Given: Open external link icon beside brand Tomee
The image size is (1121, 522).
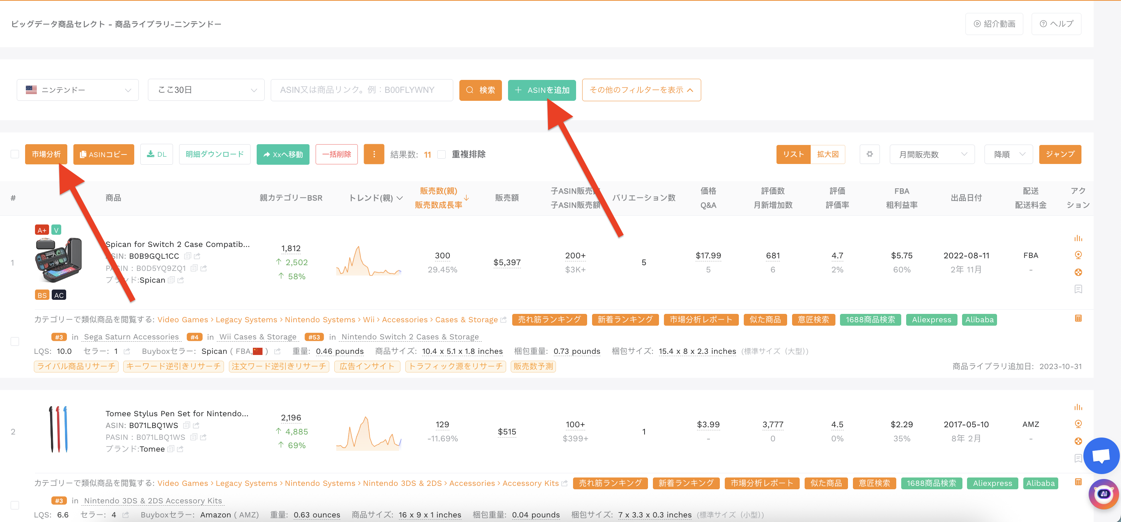Looking at the screenshot, I should pyautogui.click(x=180, y=449).
